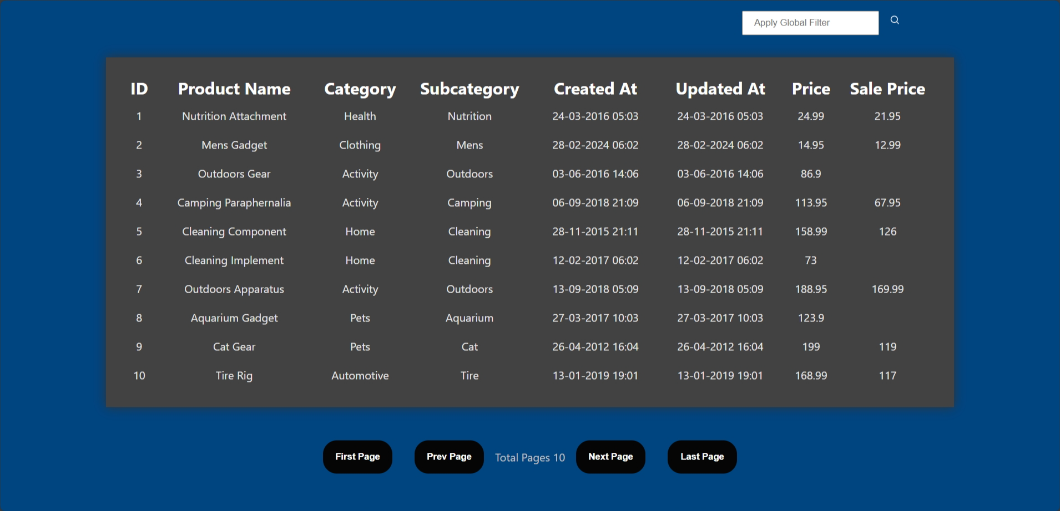Click the Updated At column header
This screenshot has width=1060, height=511.
pos(720,89)
